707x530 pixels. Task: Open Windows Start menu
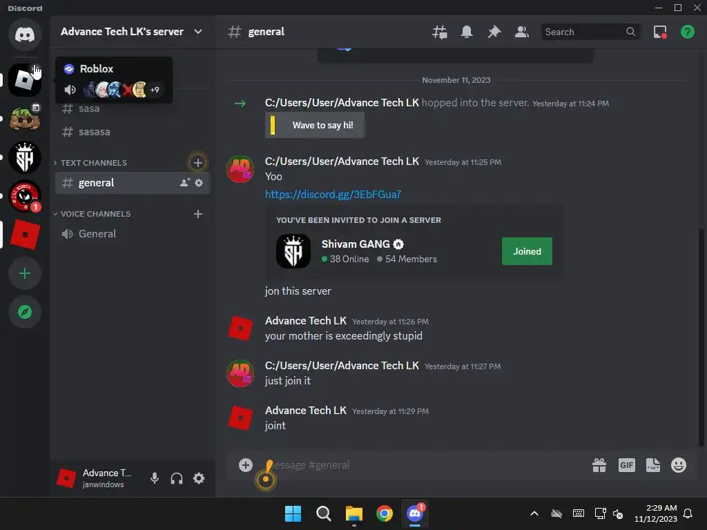point(293,513)
